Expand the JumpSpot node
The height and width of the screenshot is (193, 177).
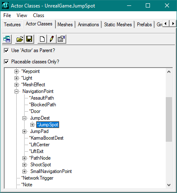click(x=32, y=125)
